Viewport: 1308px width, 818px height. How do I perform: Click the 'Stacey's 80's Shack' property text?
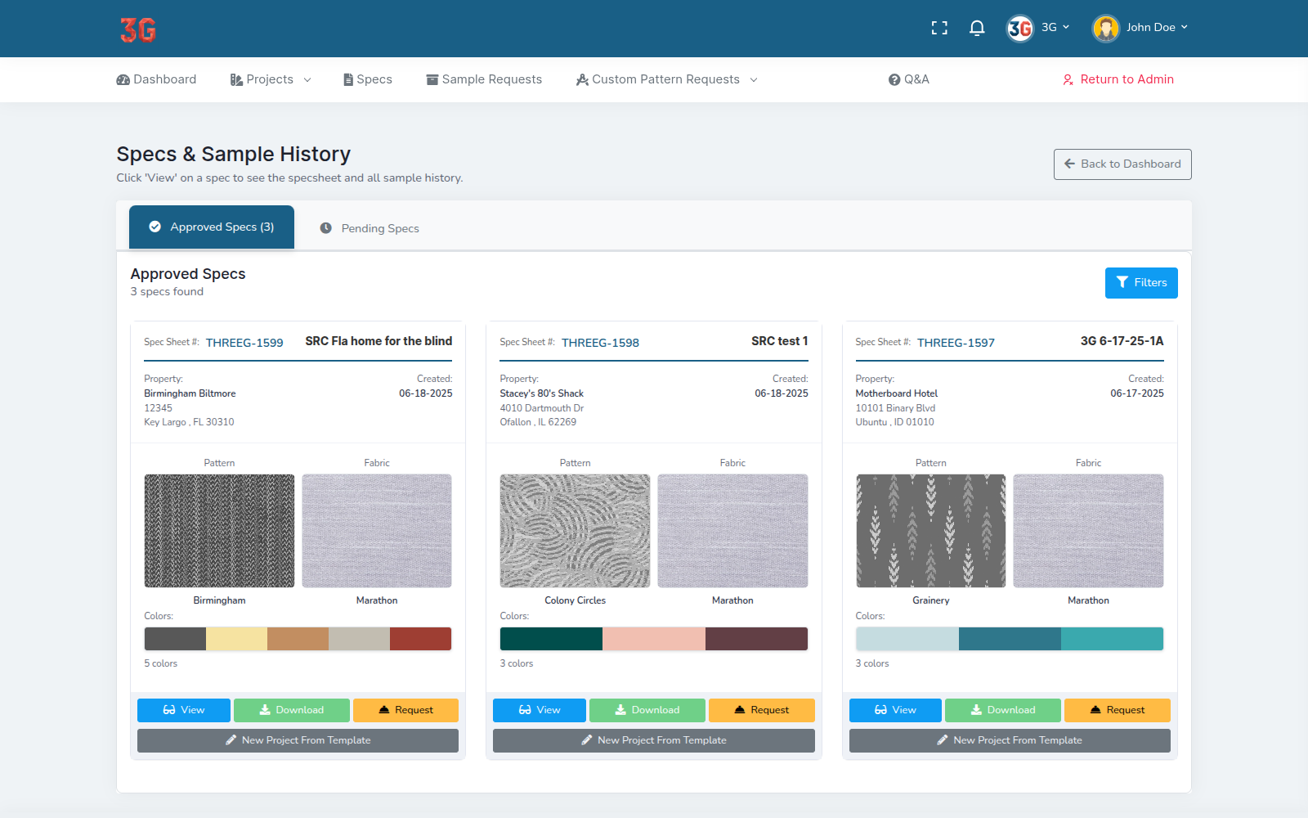click(542, 393)
